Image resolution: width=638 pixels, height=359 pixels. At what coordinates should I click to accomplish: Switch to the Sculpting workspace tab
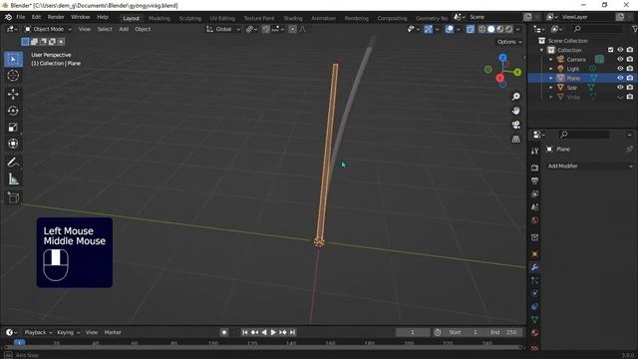pyautogui.click(x=190, y=18)
